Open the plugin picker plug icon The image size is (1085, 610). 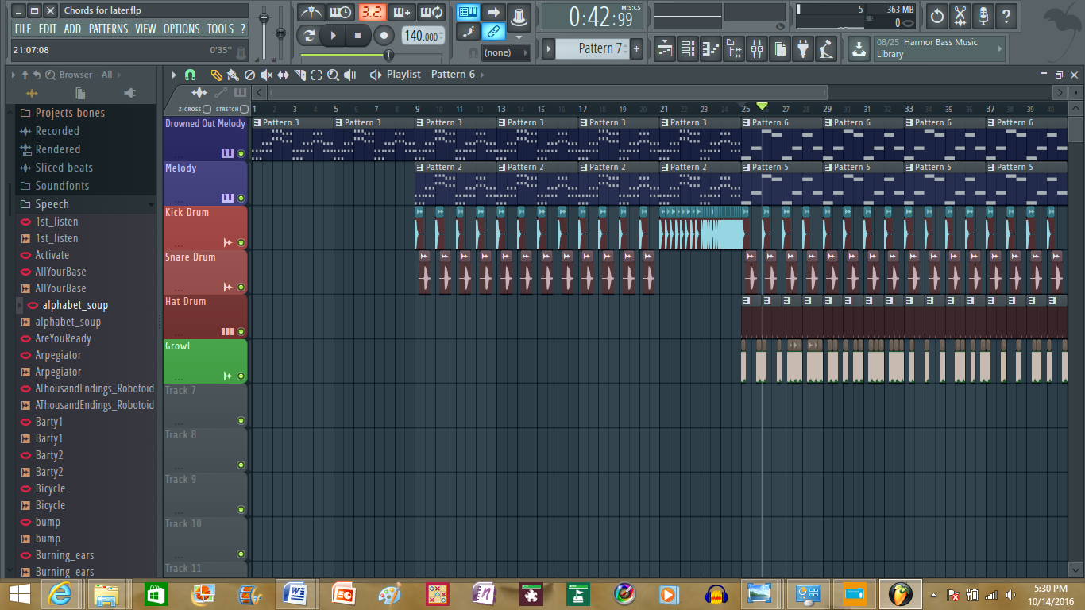(803, 49)
